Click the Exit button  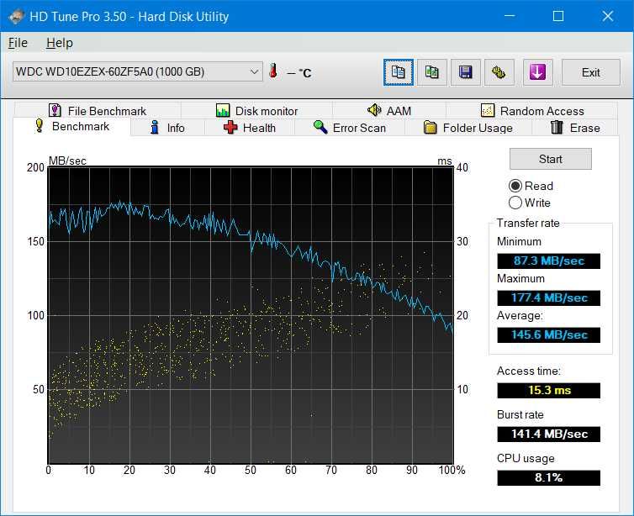(591, 72)
